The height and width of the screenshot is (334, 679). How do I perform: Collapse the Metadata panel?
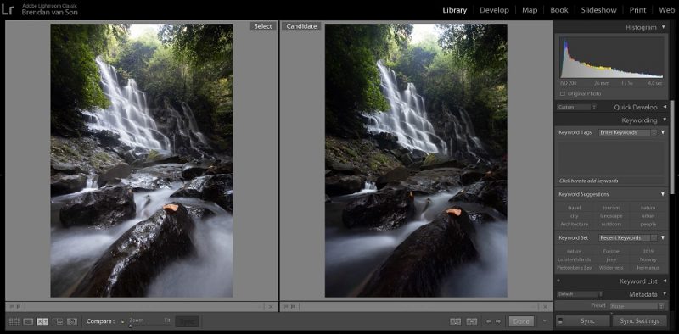[664, 294]
